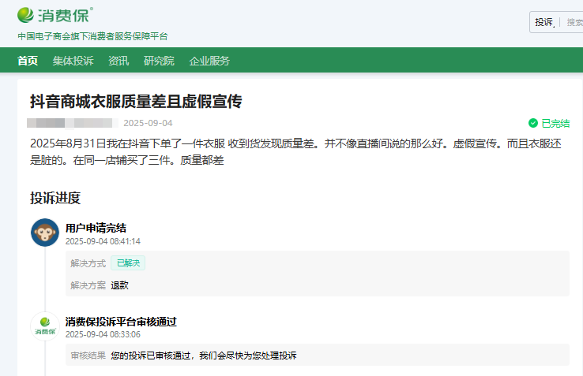Open the 研究院 nav item

click(x=159, y=61)
